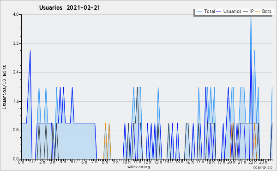Click the 0.0 y-axis value

coord(16,159)
